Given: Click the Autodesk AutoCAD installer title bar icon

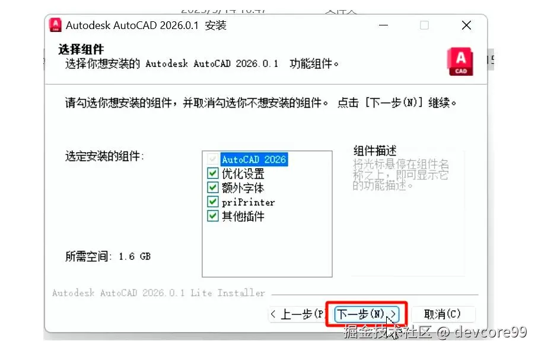Looking at the screenshot, I should click(55, 25).
